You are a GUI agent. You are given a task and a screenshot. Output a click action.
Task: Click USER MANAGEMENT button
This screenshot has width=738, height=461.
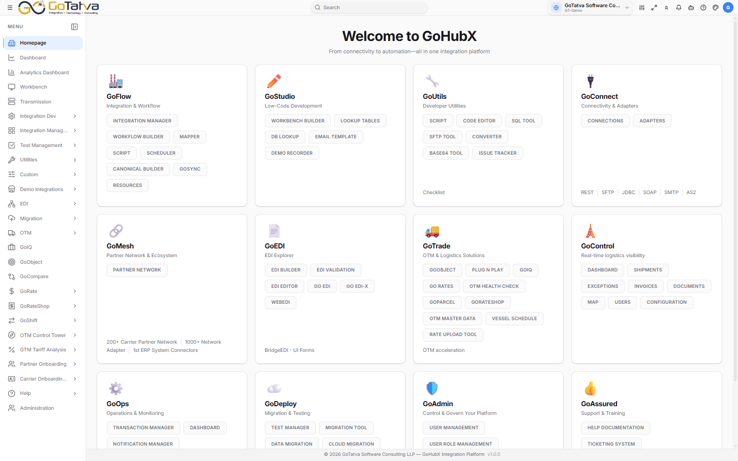point(454,428)
